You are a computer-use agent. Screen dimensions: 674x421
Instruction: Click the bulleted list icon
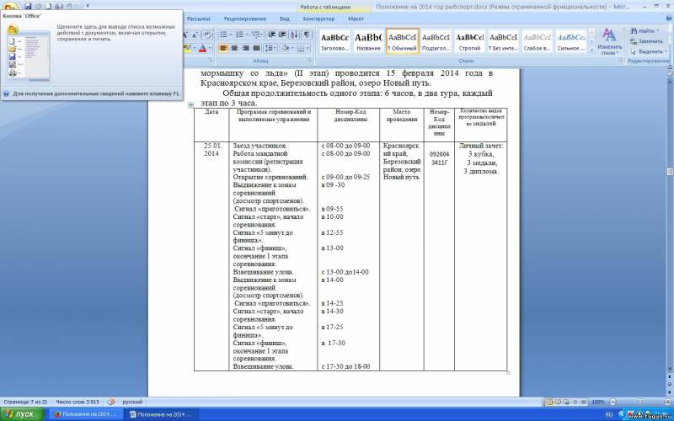pos(223,35)
